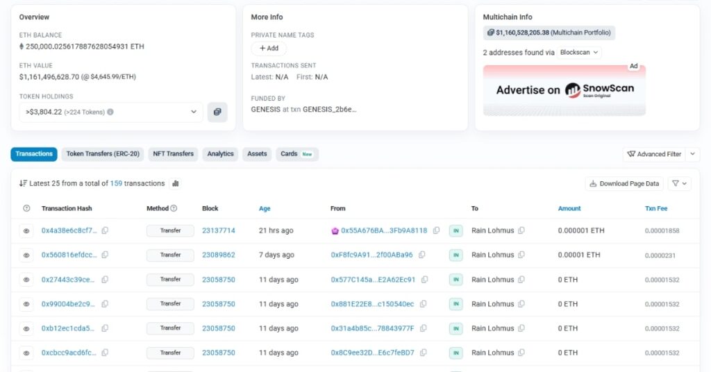The image size is (711, 372).
Task: Open transaction 0x4a38e6c8cf7 details
Action: (x=69, y=230)
